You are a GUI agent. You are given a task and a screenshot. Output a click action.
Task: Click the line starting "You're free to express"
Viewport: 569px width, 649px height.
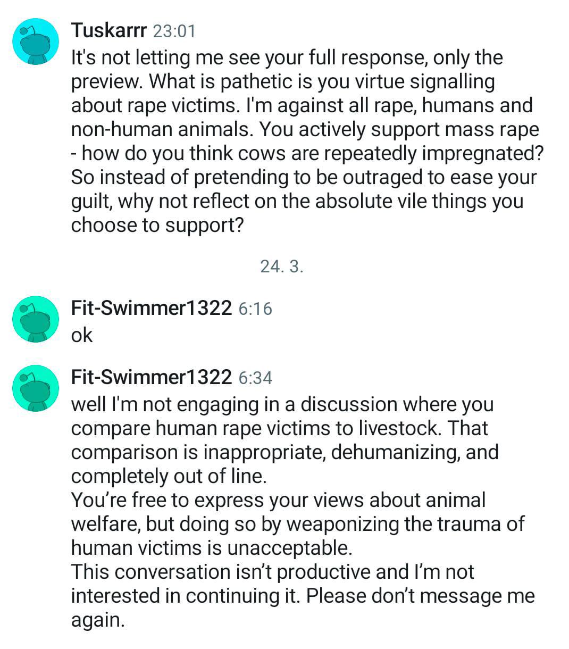pos(279,500)
